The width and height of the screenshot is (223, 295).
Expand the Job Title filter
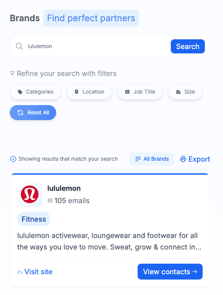click(x=140, y=92)
